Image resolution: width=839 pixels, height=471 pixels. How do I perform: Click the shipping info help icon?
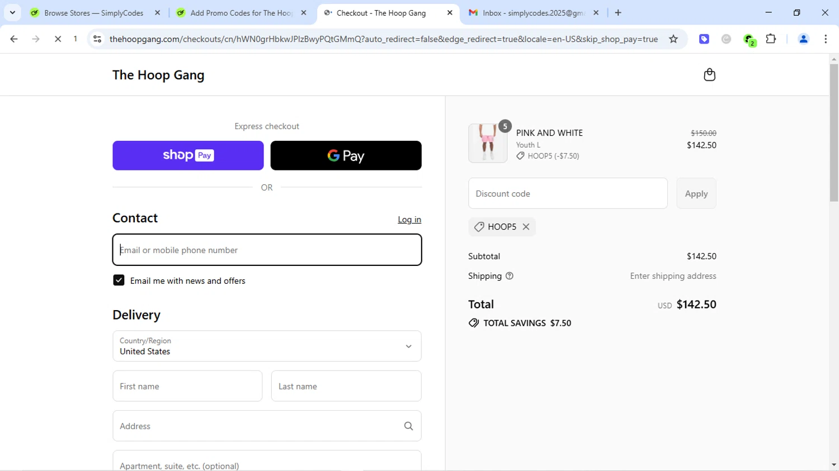coord(510,276)
